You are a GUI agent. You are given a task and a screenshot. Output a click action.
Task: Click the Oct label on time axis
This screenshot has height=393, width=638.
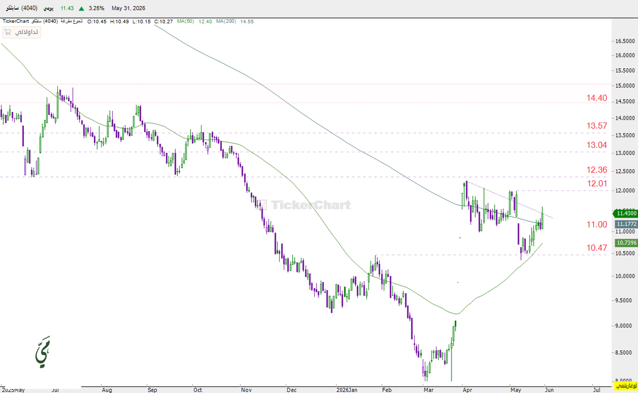pyautogui.click(x=198, y=389)
